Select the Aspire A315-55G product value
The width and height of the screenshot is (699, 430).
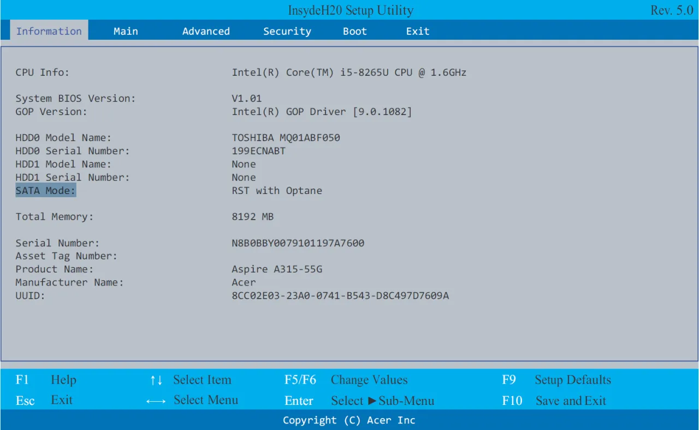point(277,269)
